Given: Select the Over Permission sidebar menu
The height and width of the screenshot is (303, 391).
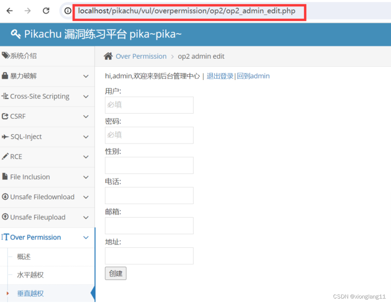Looking at the screenshot, I should click(x=35, y=237).
